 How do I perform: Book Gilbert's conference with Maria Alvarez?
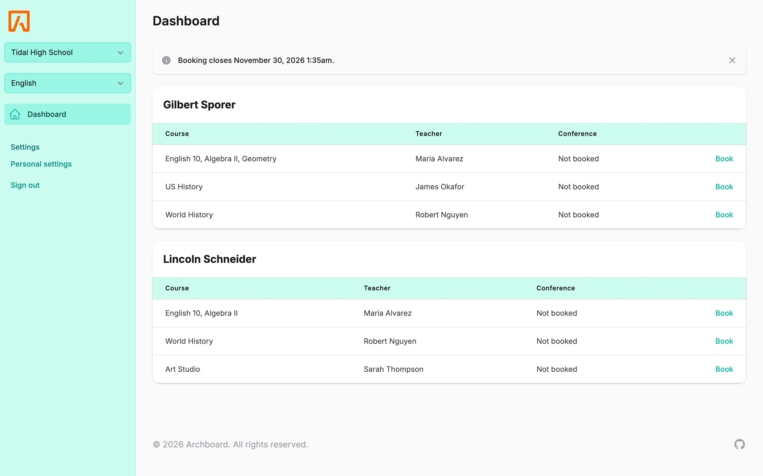pos(724,159)
